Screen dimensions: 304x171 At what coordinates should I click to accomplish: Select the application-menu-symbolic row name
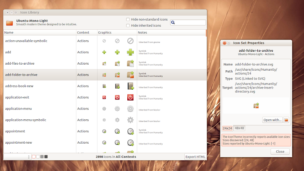pyautogui.click(x=25, y=120)
